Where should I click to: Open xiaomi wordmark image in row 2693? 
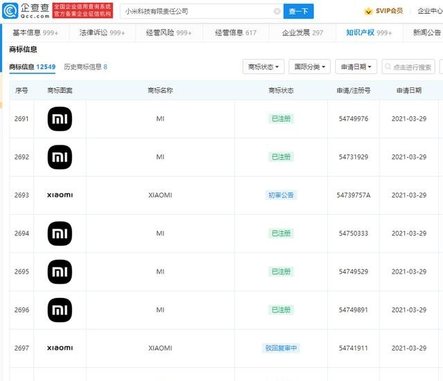tap(60, 195)
